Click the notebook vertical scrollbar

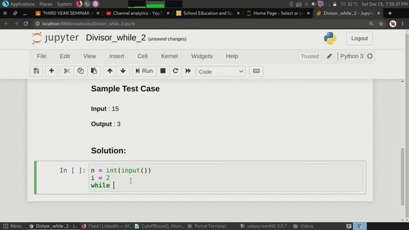click(403, 176)
